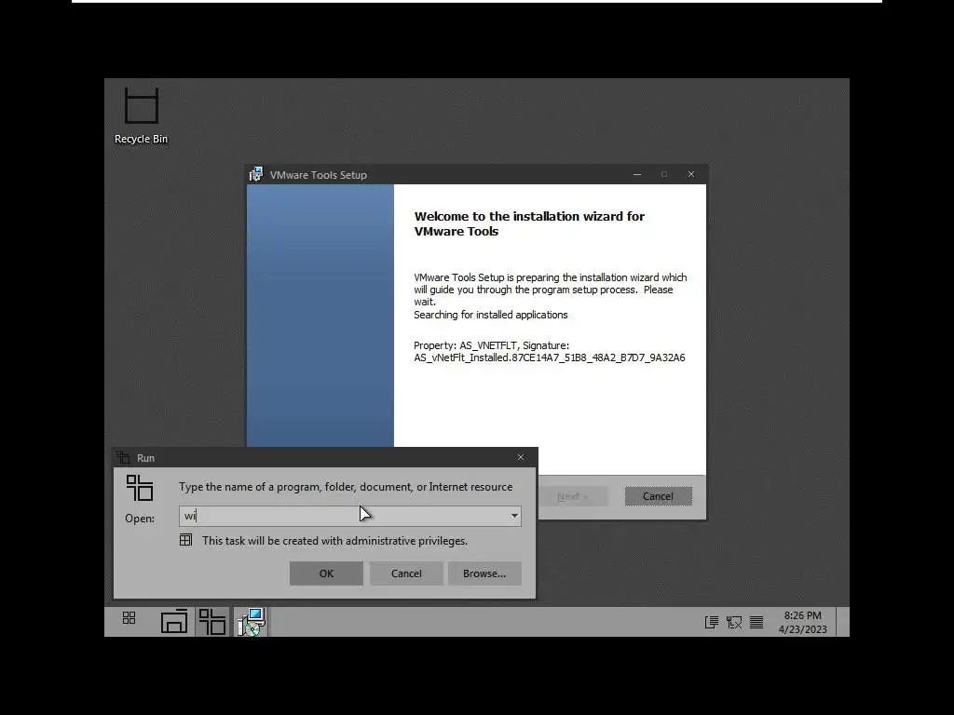Click the first system tray icon beside the network icon
The height and width of the screenshot is (715, 954).
pos(711,622)
